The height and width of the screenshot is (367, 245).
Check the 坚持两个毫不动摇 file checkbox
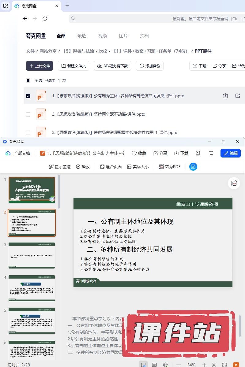pos(28,114)
